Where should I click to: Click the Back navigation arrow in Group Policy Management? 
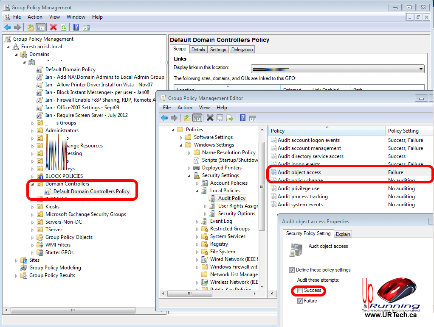(7, 27)
